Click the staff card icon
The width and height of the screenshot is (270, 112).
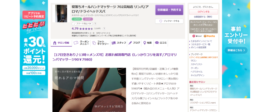(x=113, y=43)
